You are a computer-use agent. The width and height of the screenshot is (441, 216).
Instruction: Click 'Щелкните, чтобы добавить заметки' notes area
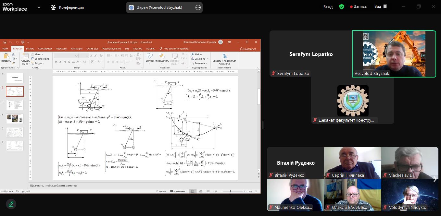click(53, 186)
